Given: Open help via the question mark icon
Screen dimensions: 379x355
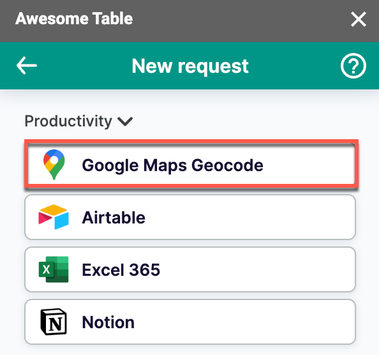Looking at the screenshot, I should (x=353, y=66).
